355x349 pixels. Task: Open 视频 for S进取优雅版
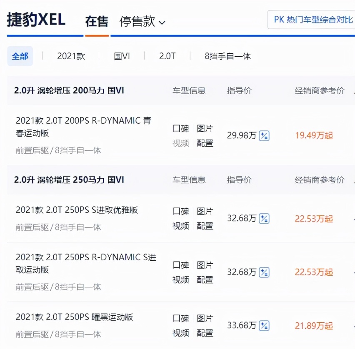pyautogui.click(x=181, y=226)
